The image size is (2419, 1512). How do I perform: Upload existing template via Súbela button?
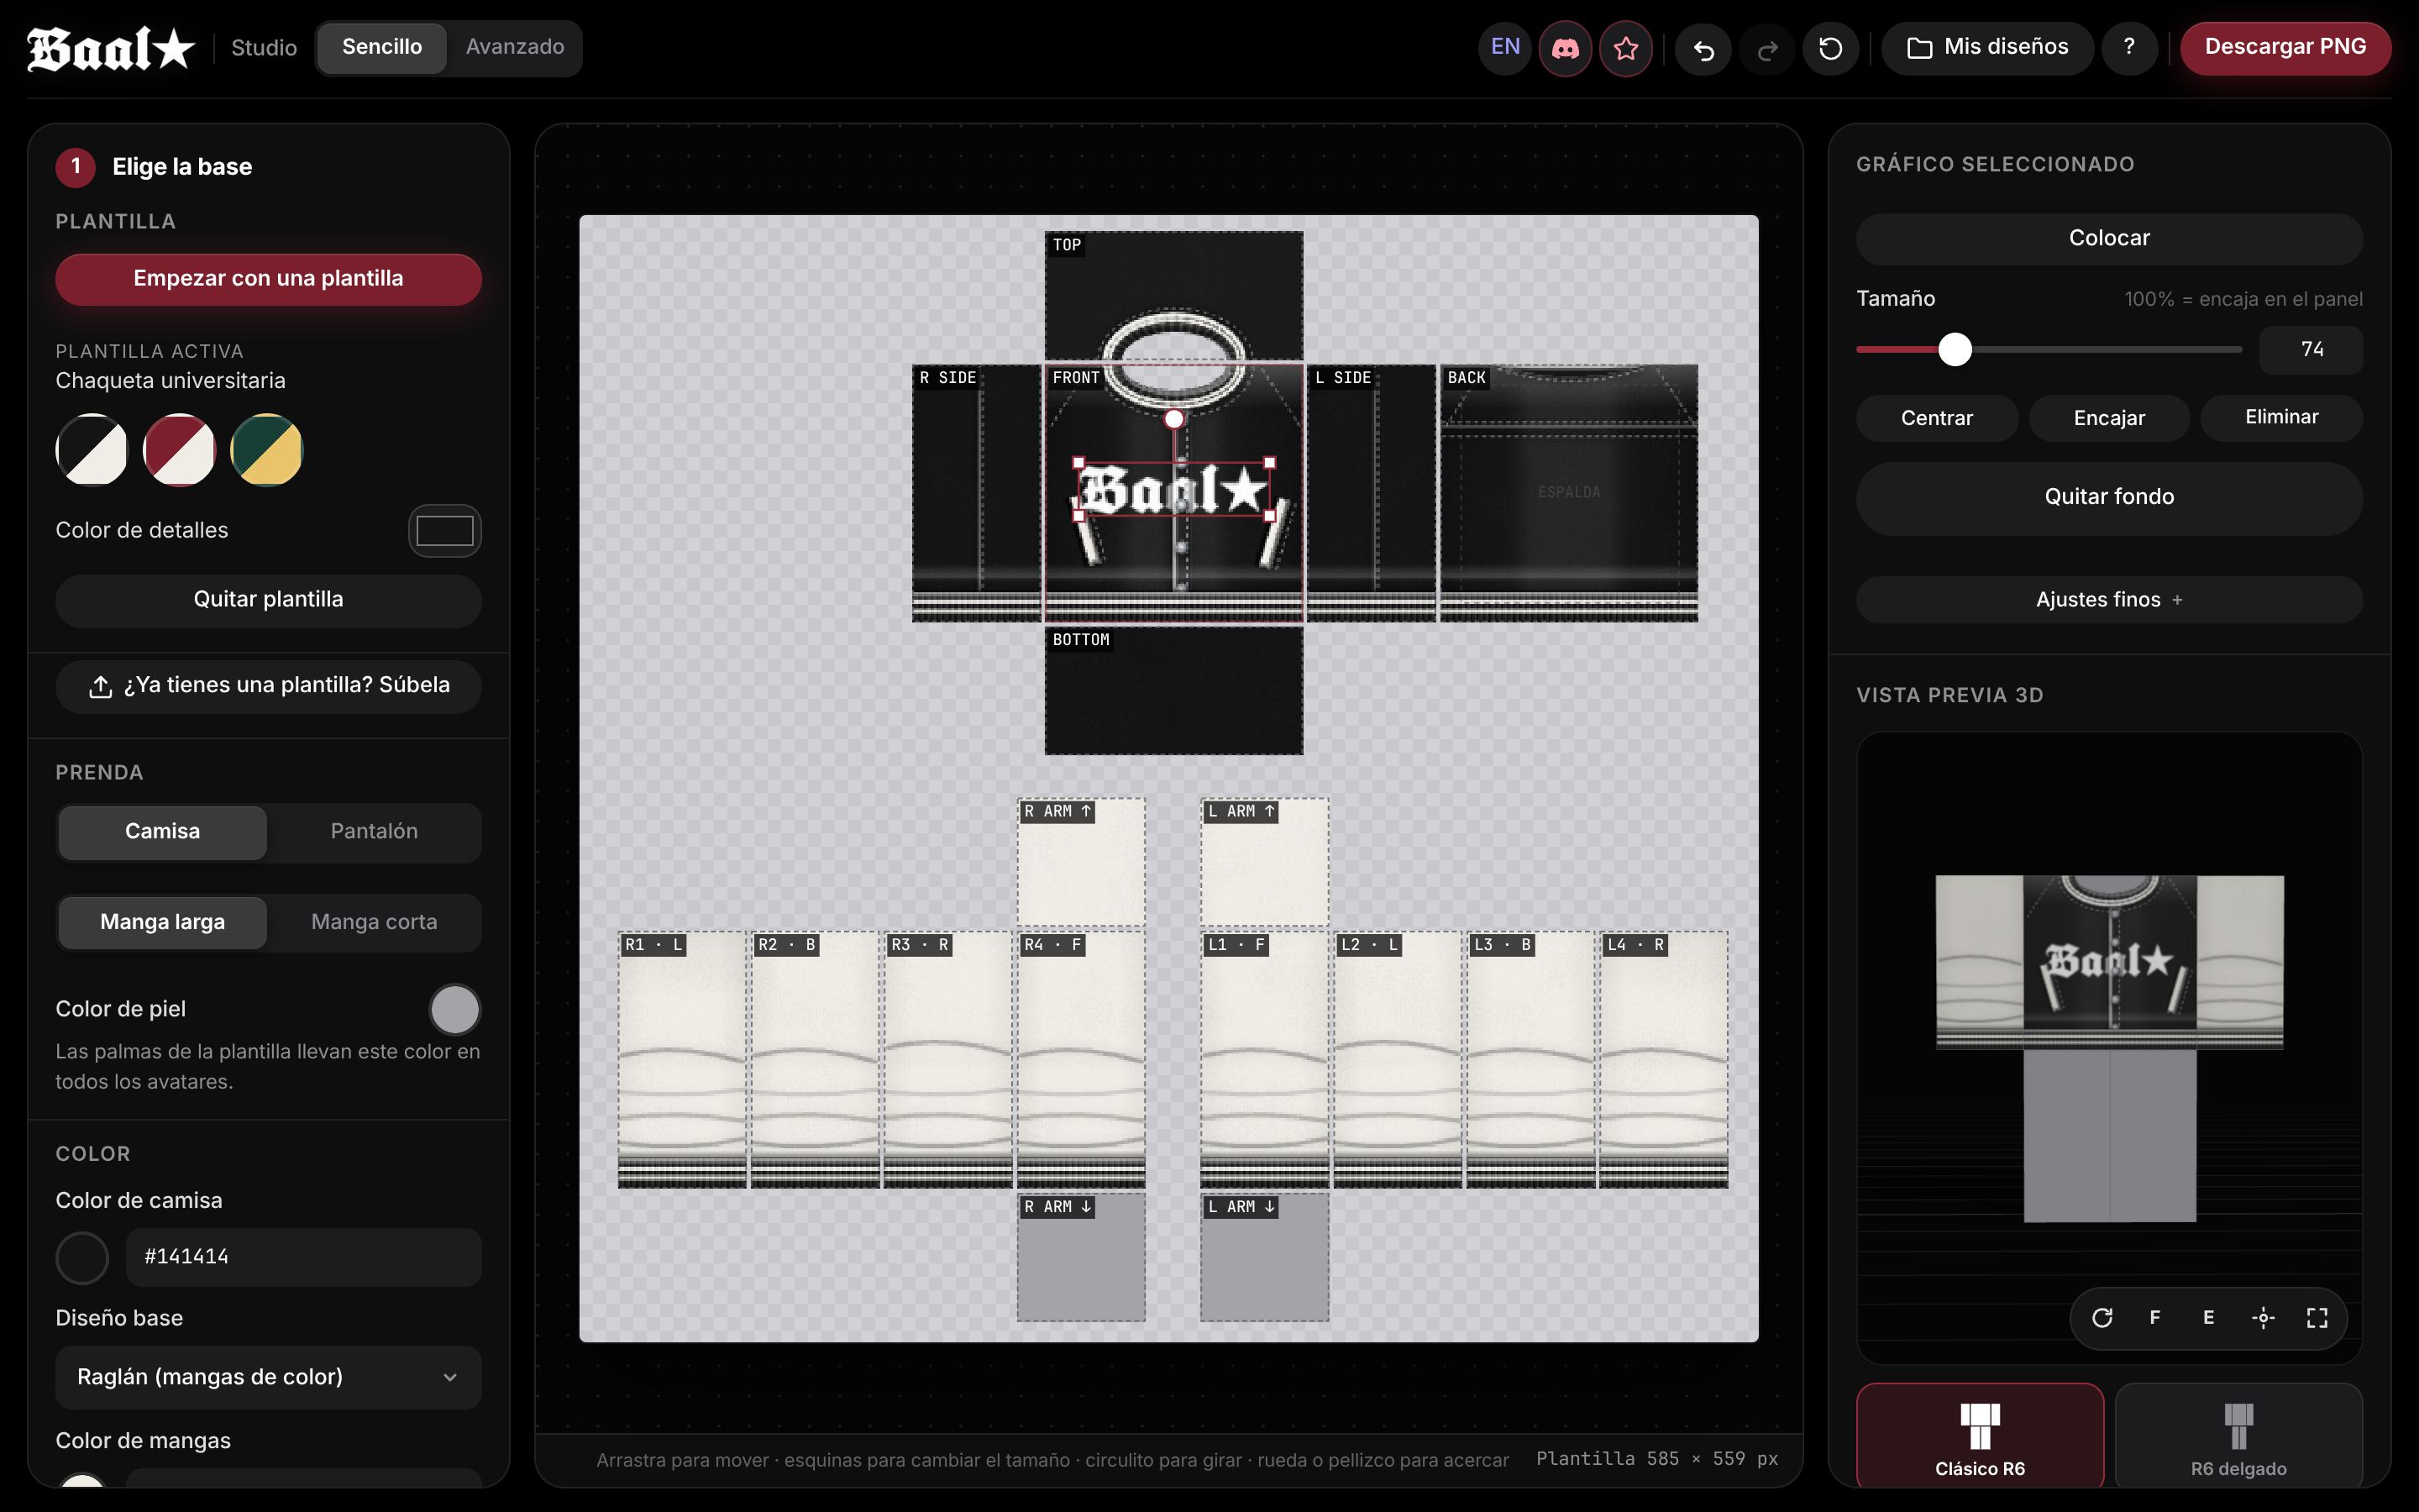[x=268, y=686]
